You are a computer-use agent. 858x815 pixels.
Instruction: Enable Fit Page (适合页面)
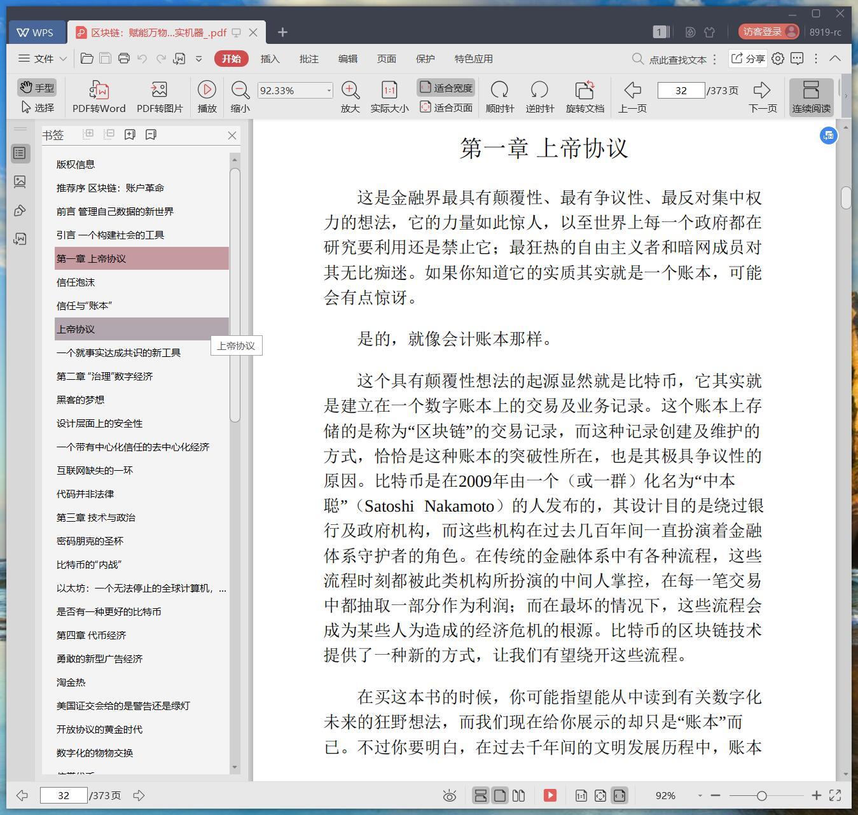coord(446,108)
